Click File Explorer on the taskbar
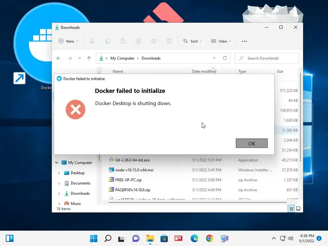The height and width of the screenshot is (246, 328). pos(150,238)
